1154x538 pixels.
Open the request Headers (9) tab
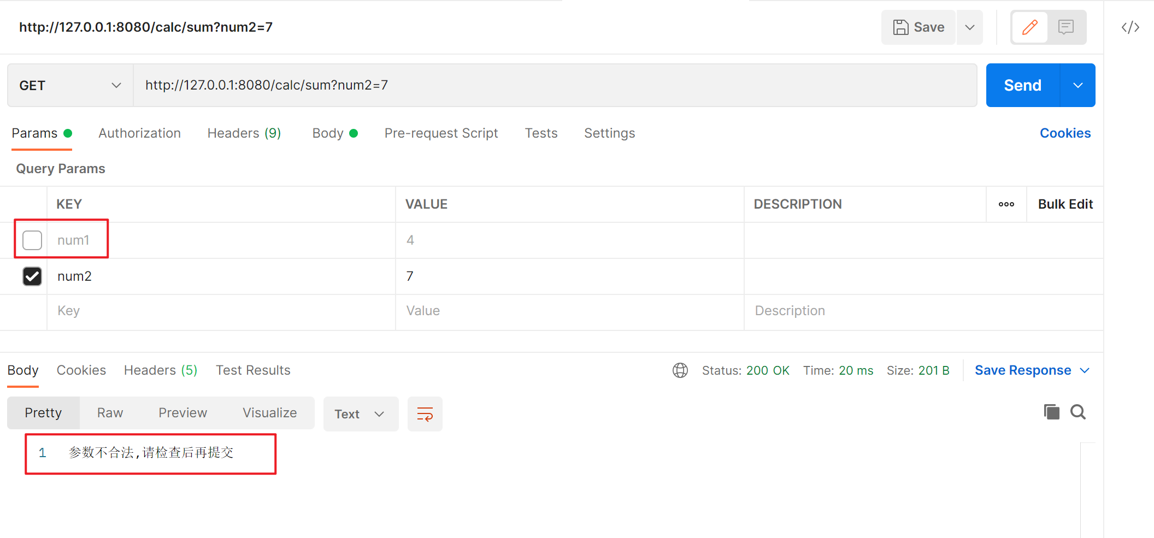tap(244, 133)
